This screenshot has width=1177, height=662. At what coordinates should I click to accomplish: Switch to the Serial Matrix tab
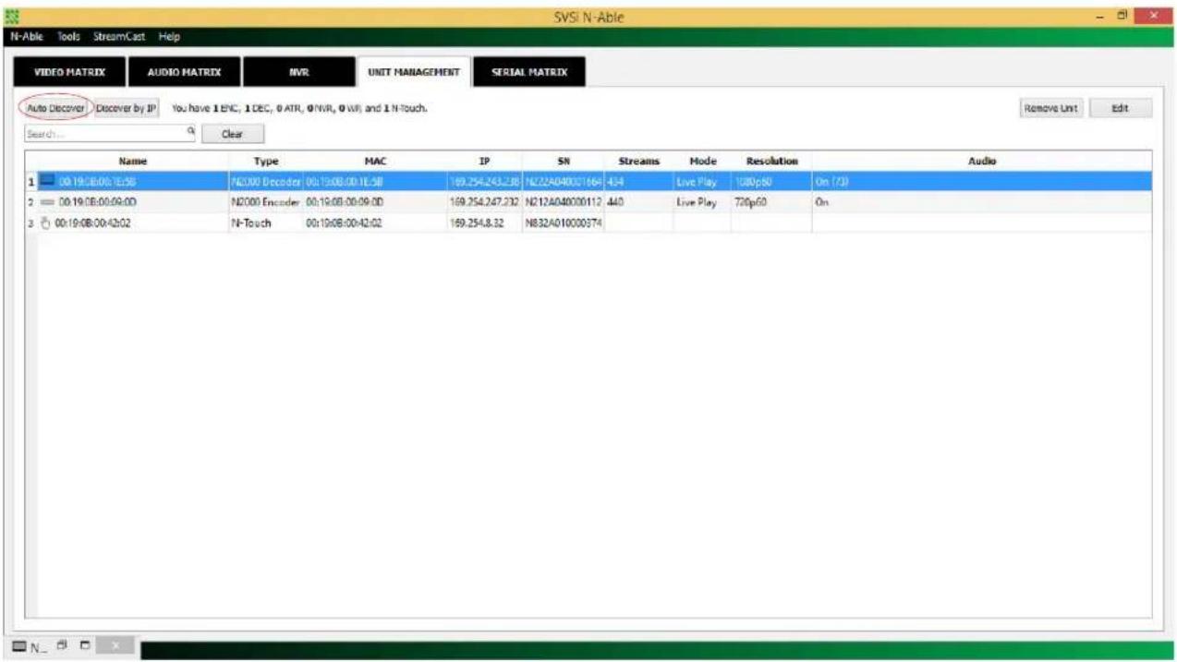pyautogui.click(x=529, y=72)
